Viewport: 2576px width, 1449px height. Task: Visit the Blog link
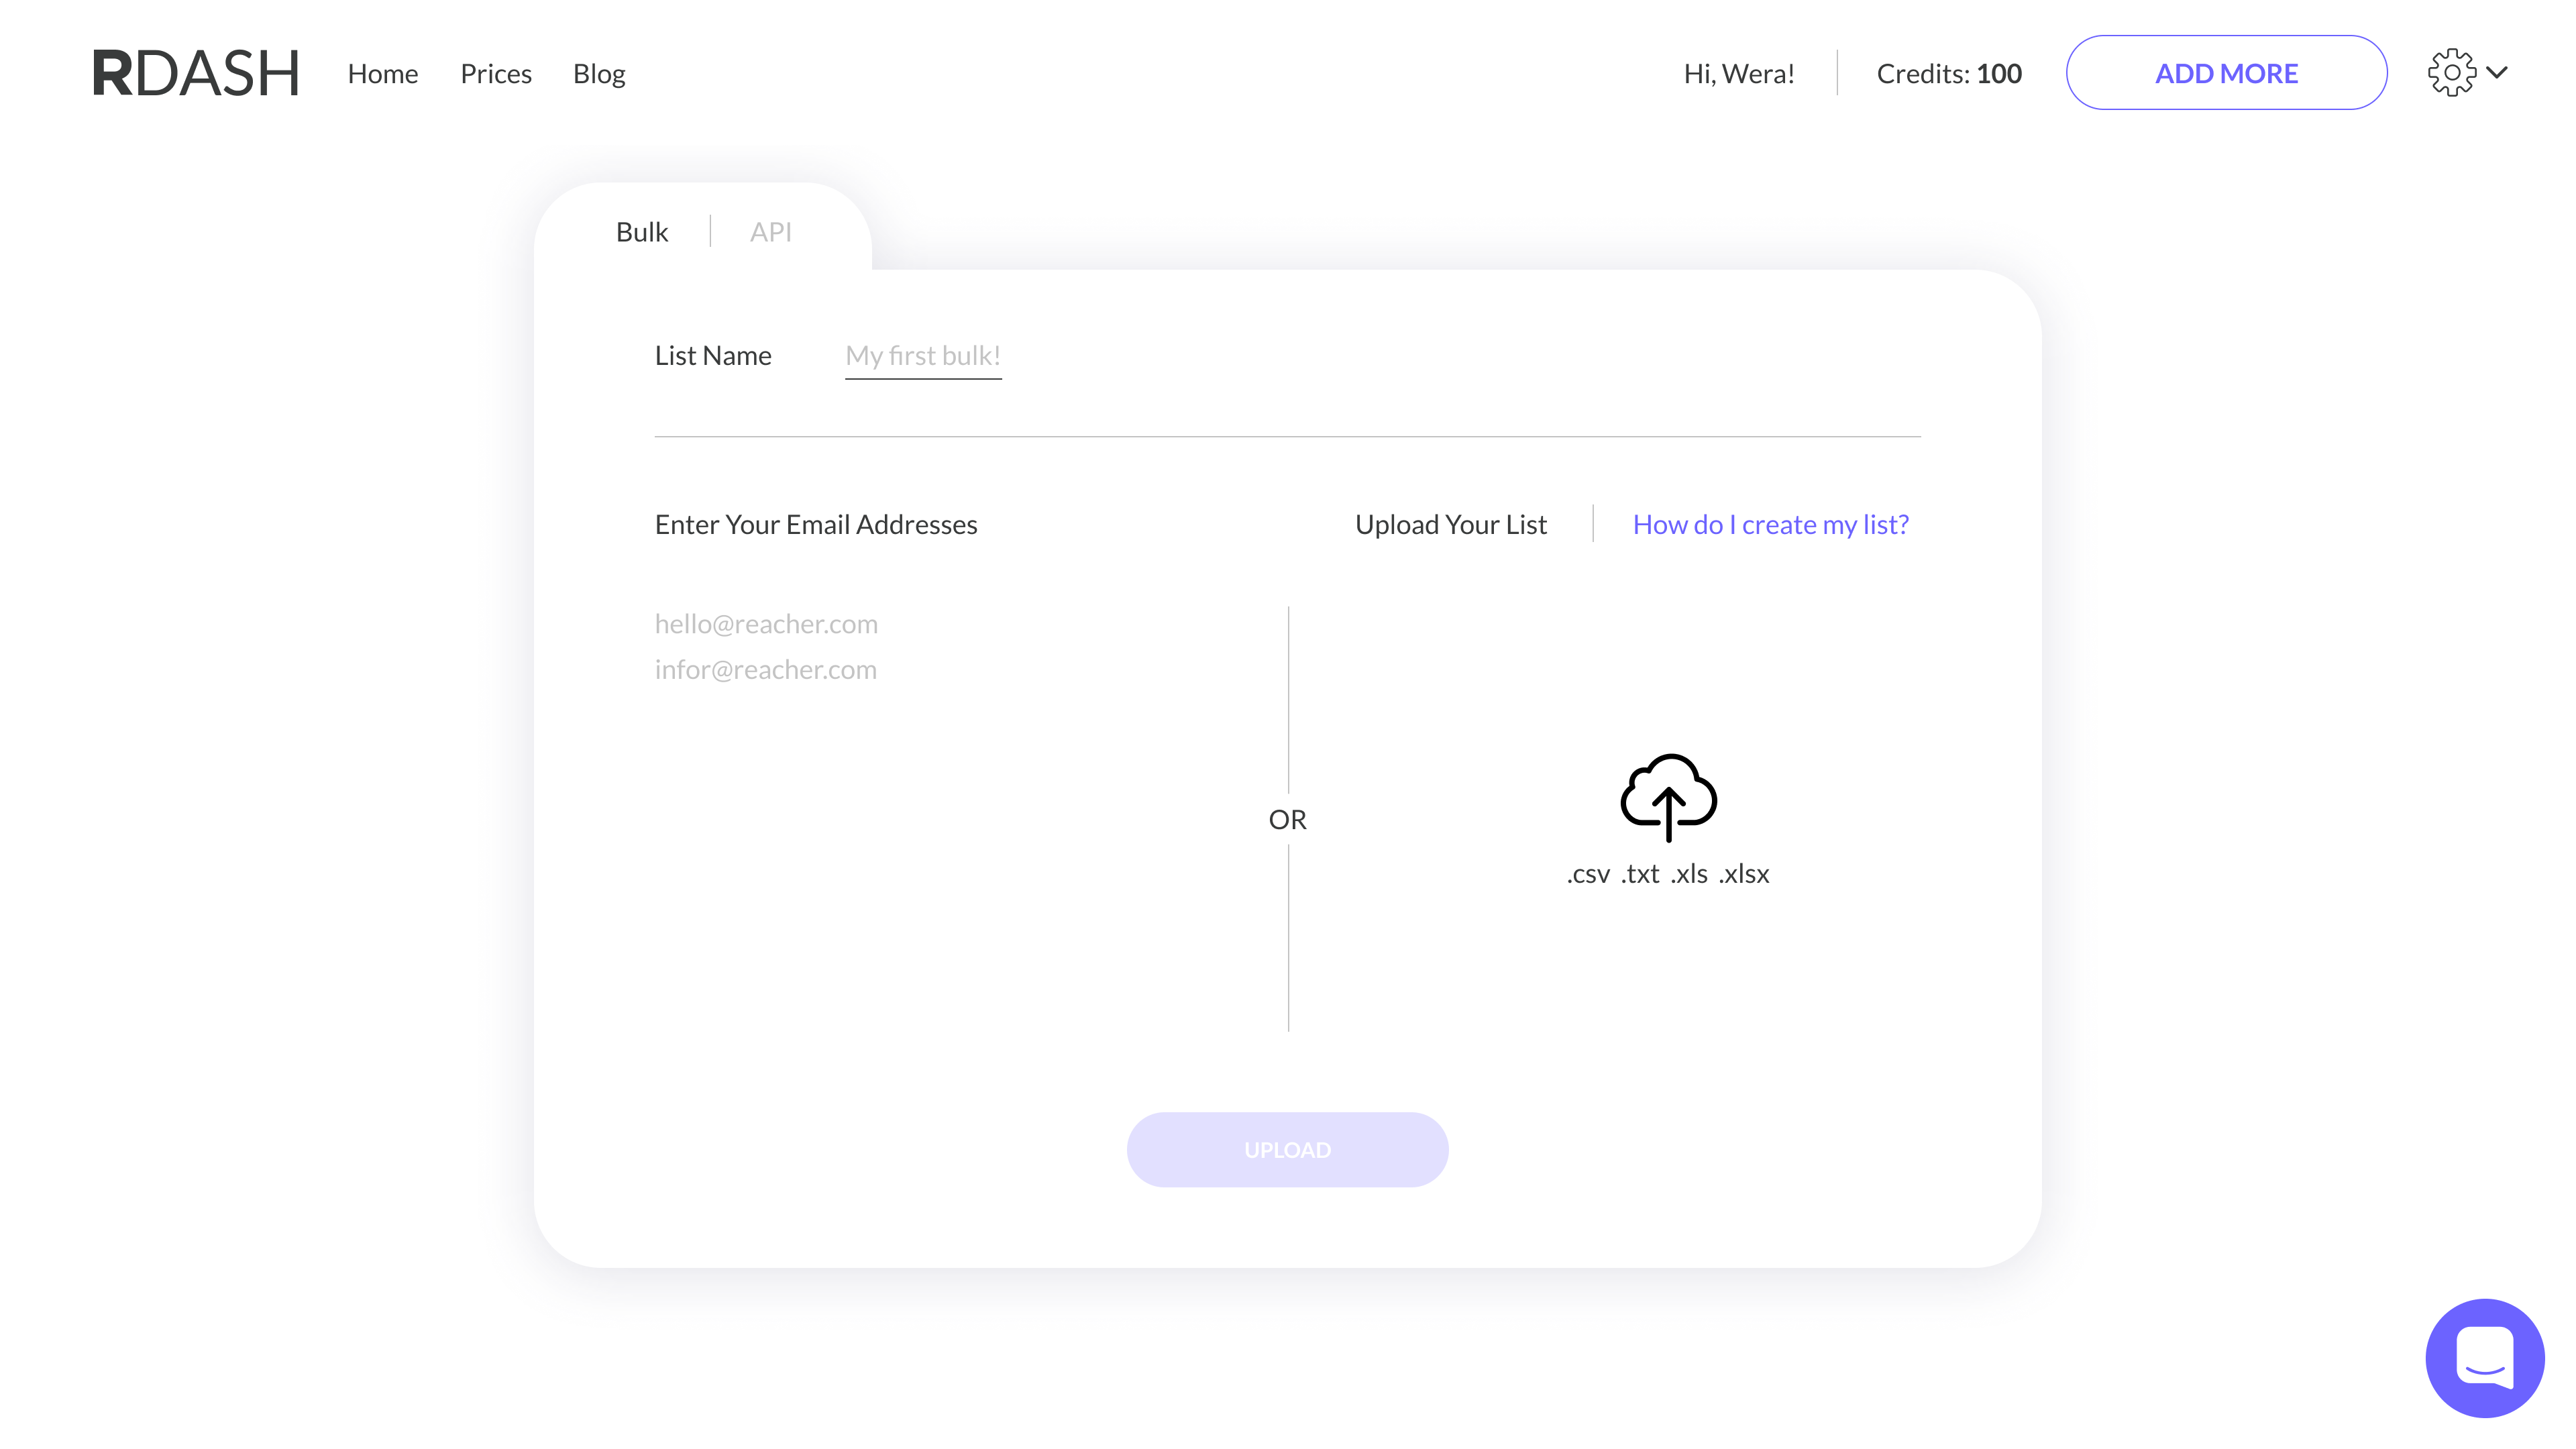599,74
